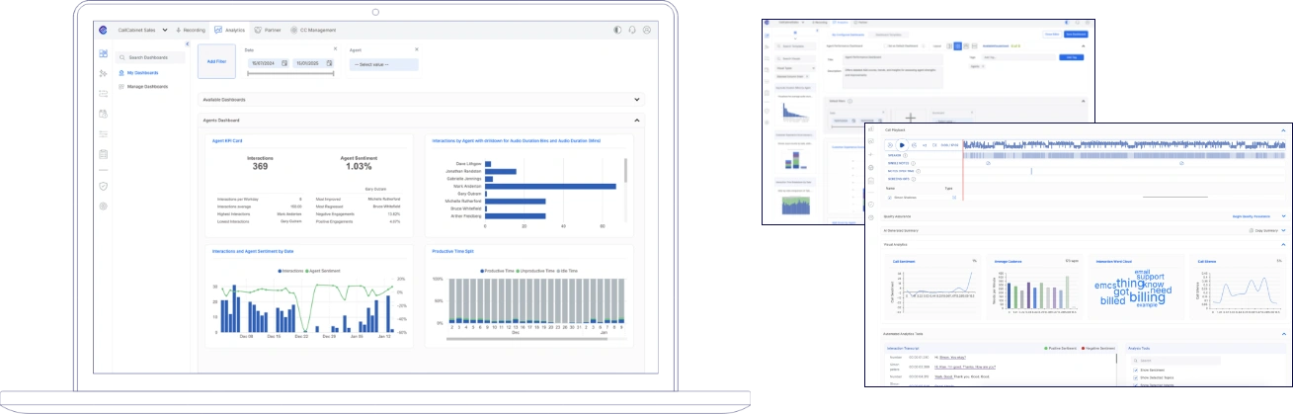Expand the AI Generated Summary section
Image resolution: width=1293 pixels, height=414 pixels.
[1283, 229]
